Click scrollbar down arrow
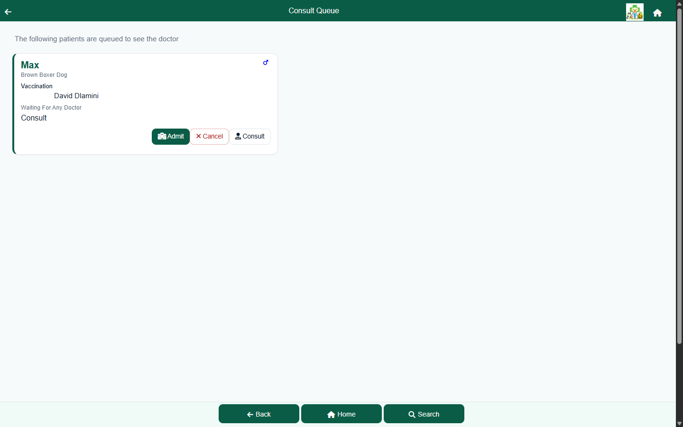Screen dimensions: 683x427 pyautogui.click(x=679, y=423)
